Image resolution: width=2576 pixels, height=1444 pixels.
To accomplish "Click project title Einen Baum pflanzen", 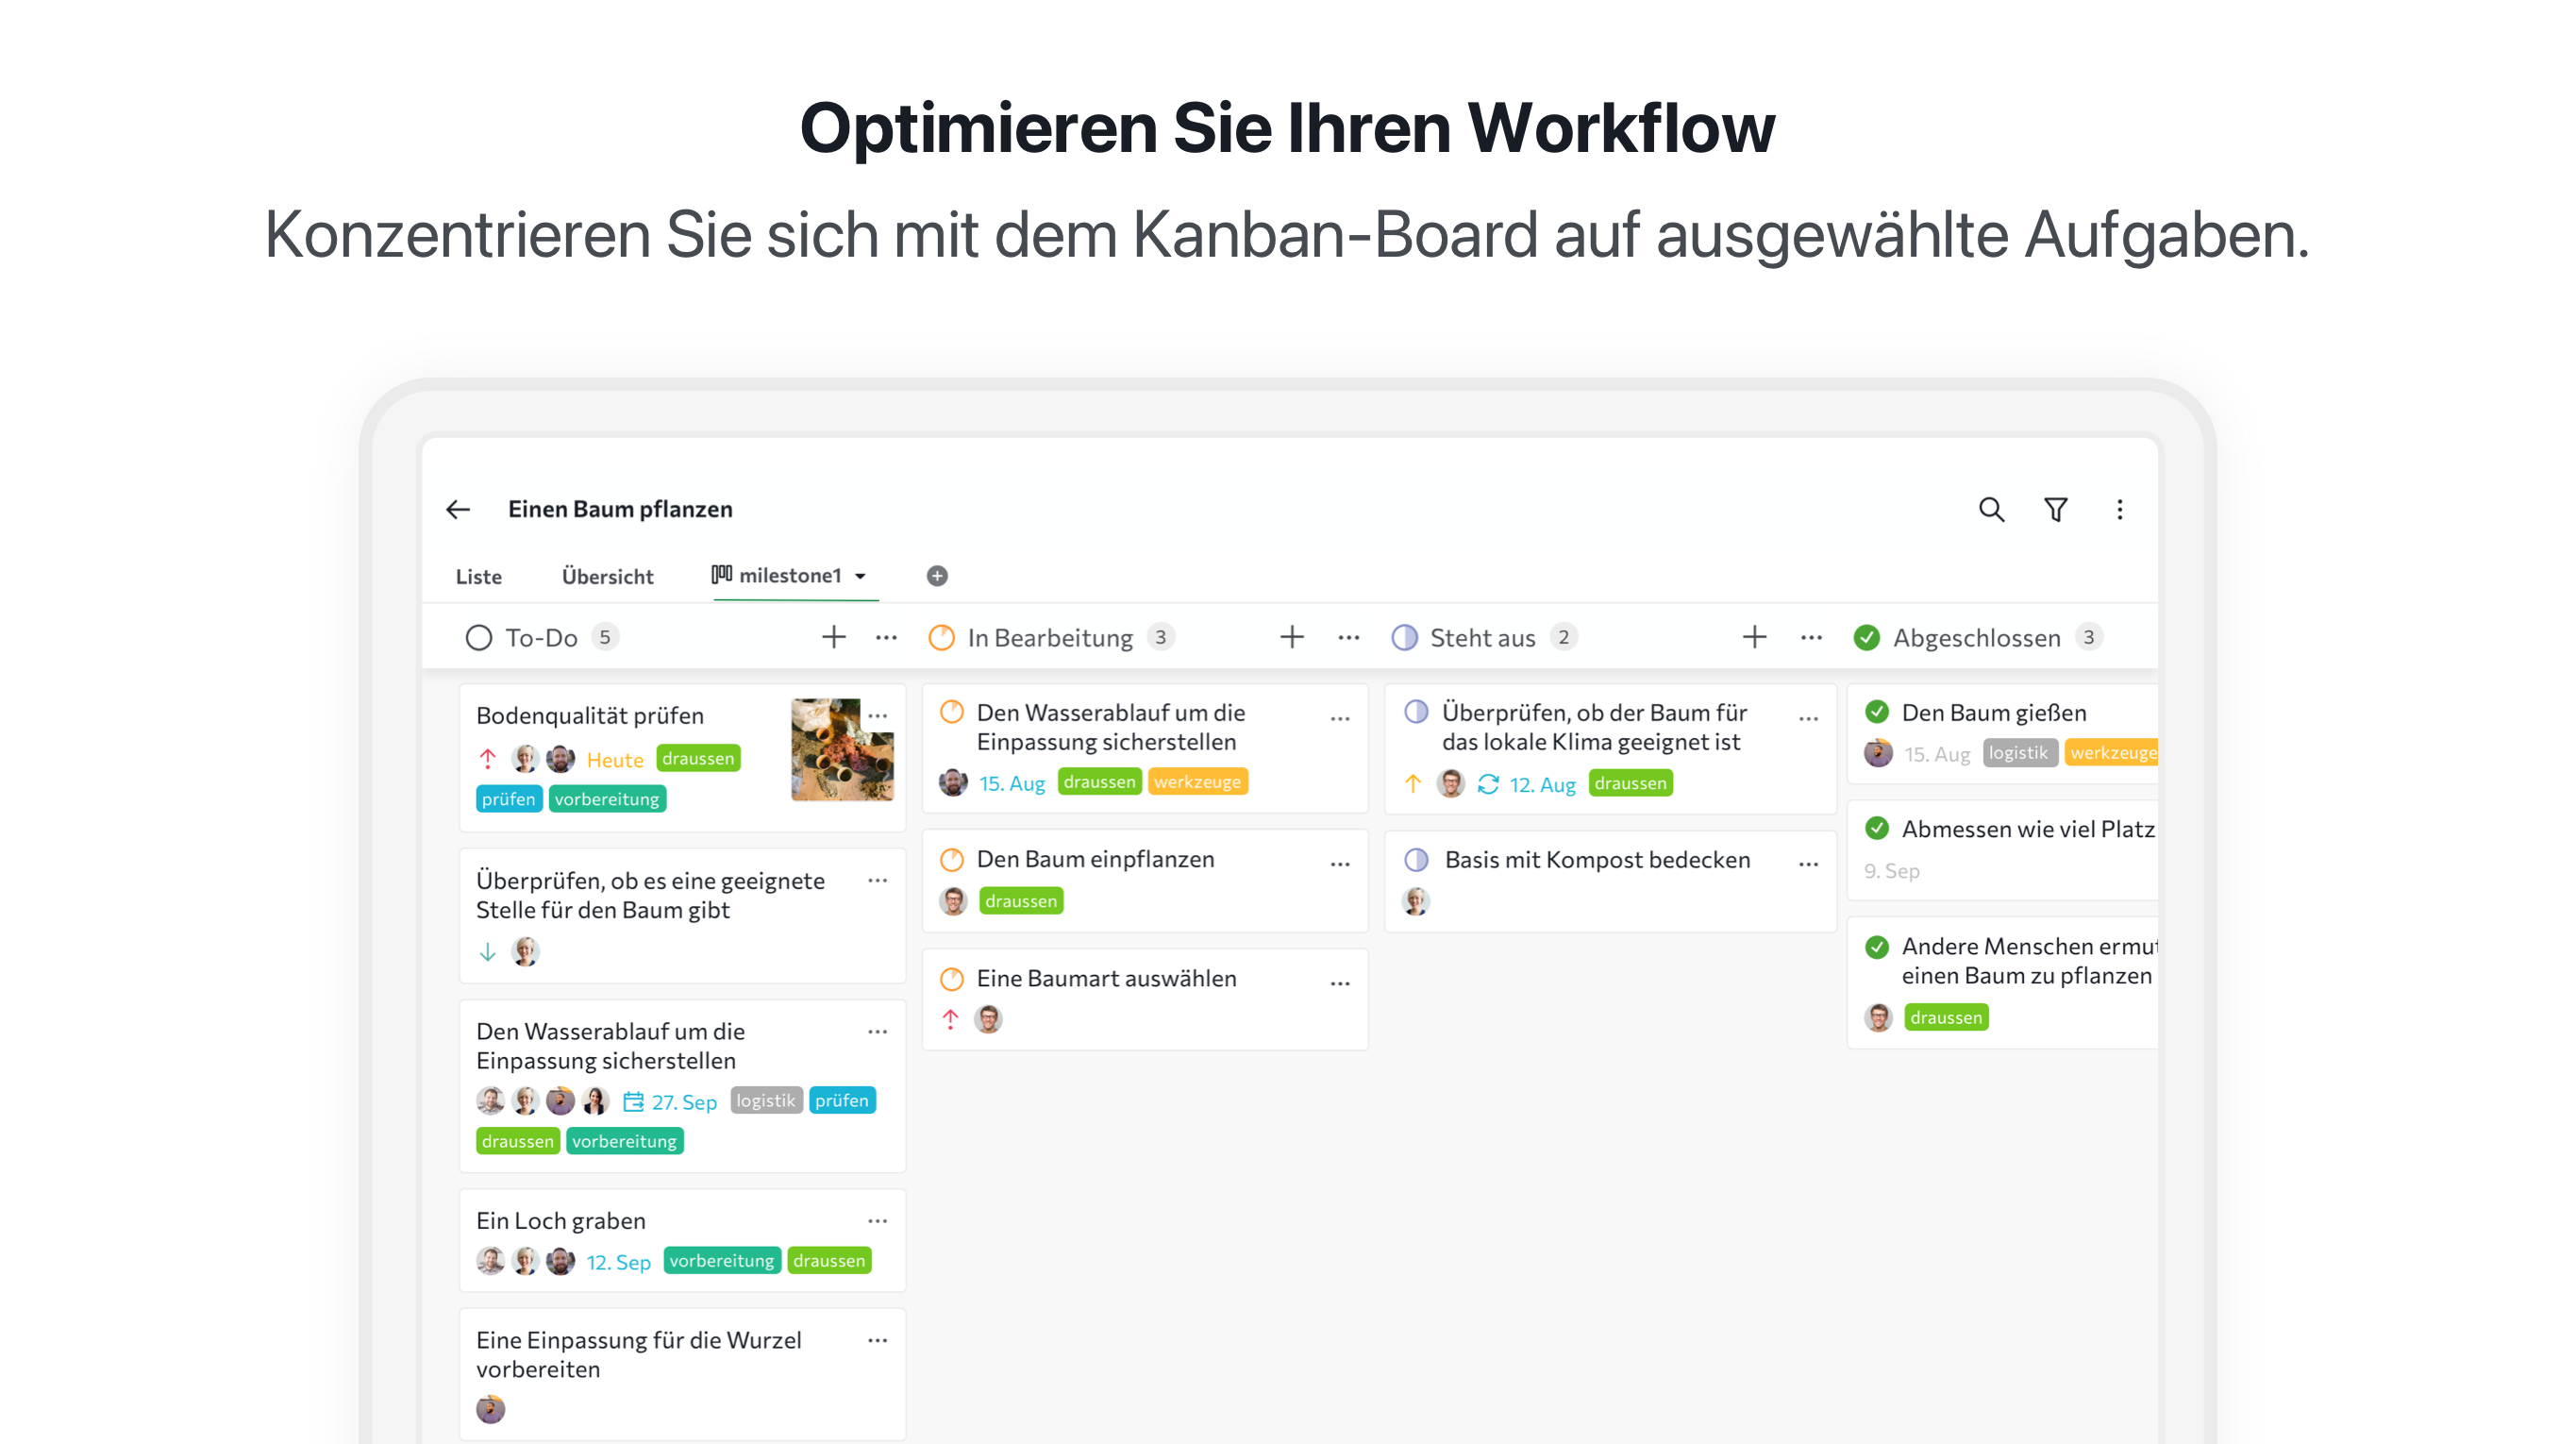I will point(620,510).
